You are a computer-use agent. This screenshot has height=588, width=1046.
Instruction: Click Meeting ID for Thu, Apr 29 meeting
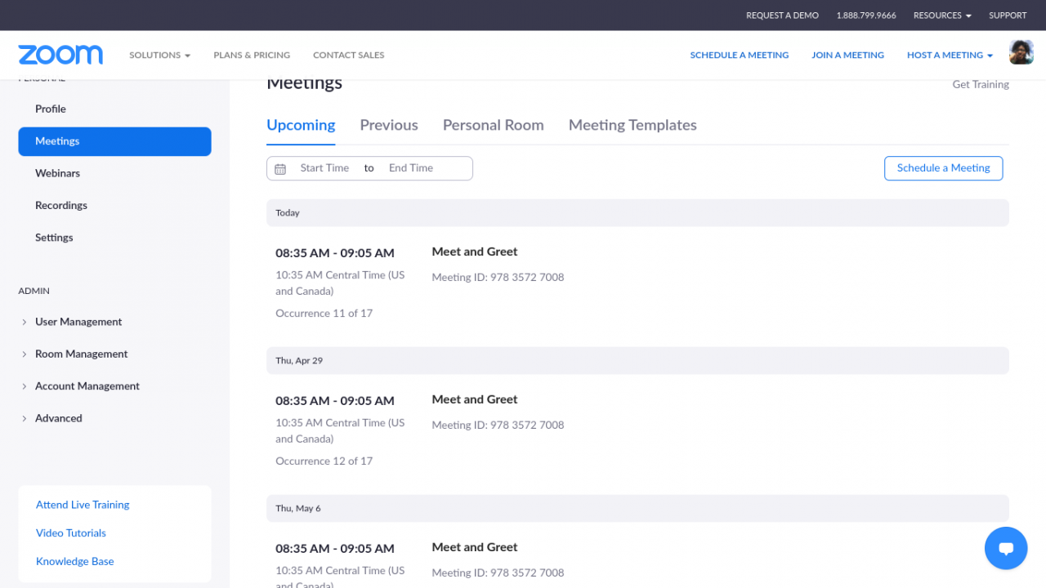tap(498, 425)
